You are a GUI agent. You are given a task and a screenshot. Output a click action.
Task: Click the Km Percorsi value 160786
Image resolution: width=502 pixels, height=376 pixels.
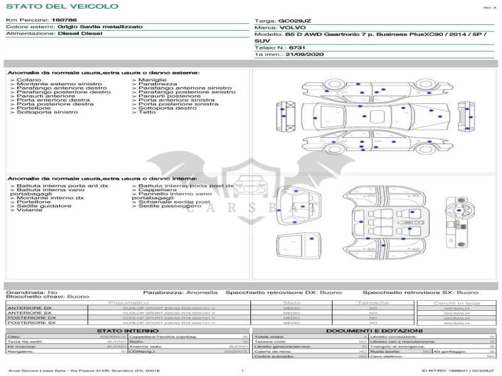[64, 21]
